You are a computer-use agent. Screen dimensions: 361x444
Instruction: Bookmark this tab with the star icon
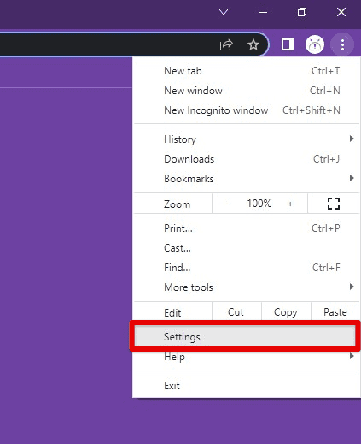point(253,44)
